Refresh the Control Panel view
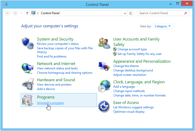 tap(131, 13)
